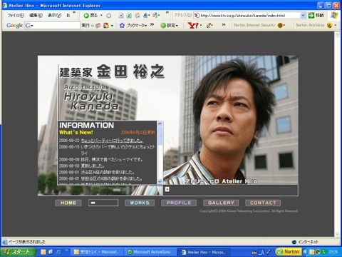This screenshot has width=342, height=257.
Task: Click the Stop loading icon
Action: tap(121, 16)
